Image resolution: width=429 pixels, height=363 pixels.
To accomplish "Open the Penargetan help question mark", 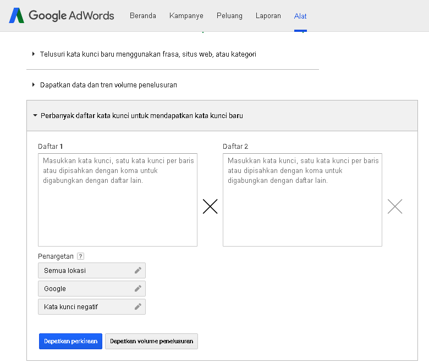I will tap(80, 256).
